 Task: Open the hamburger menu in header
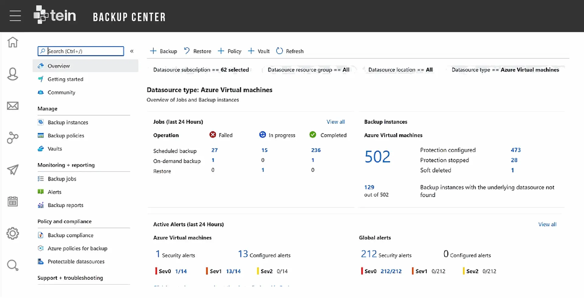pyautogui.click(x=15, y=16)
